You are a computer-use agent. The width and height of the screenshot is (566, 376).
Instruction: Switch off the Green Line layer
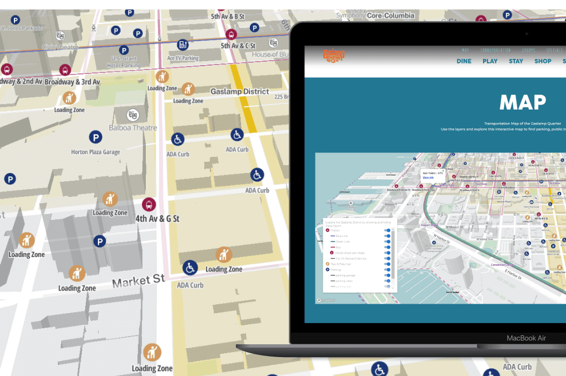pyautogui.click(x=387, y=242)
